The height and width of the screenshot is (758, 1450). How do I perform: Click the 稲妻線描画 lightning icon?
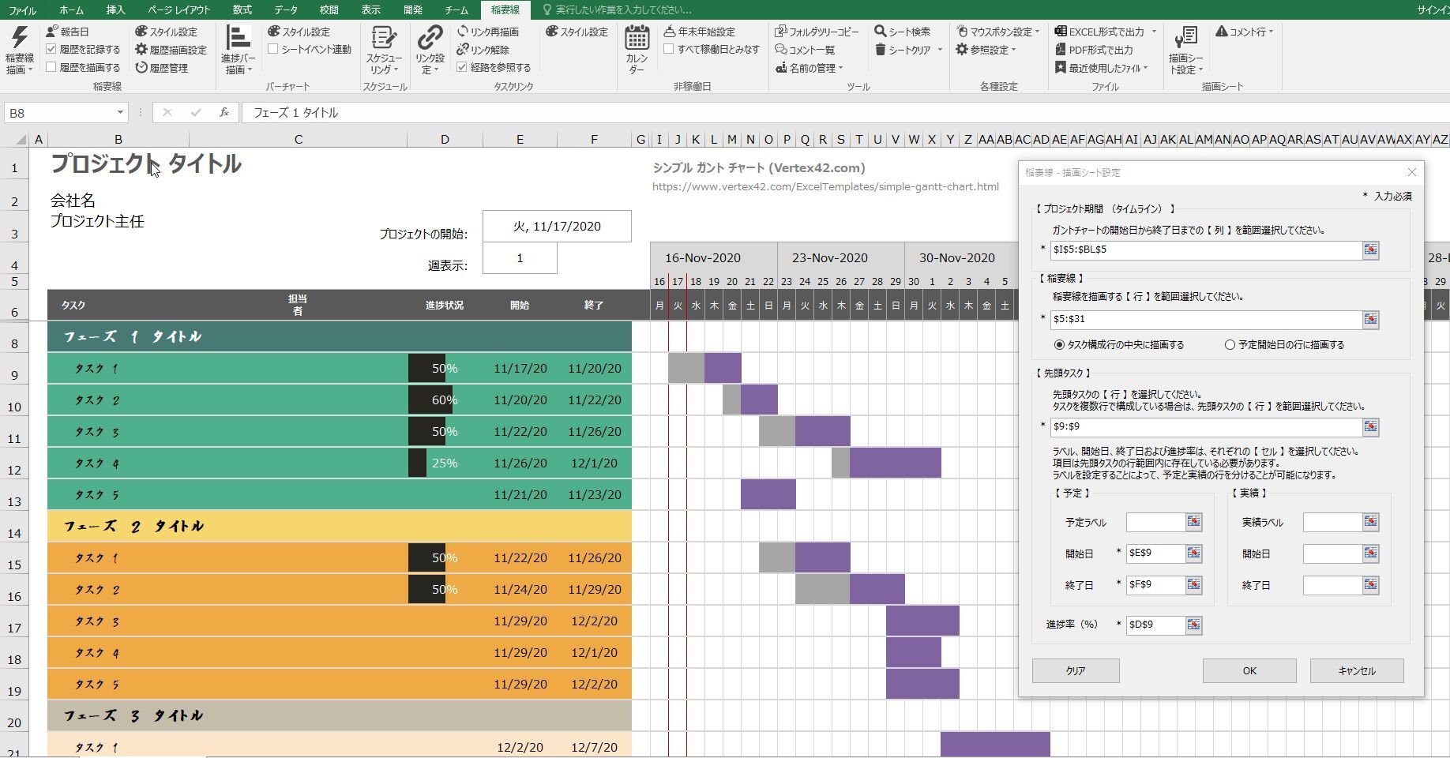(19, 38)
